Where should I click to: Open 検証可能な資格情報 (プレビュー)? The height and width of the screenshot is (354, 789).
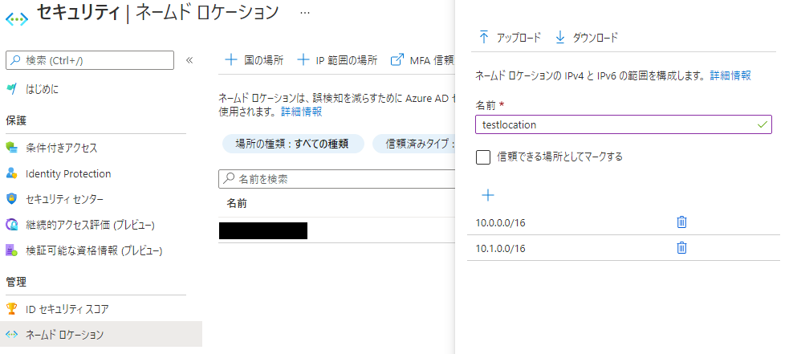94,250
